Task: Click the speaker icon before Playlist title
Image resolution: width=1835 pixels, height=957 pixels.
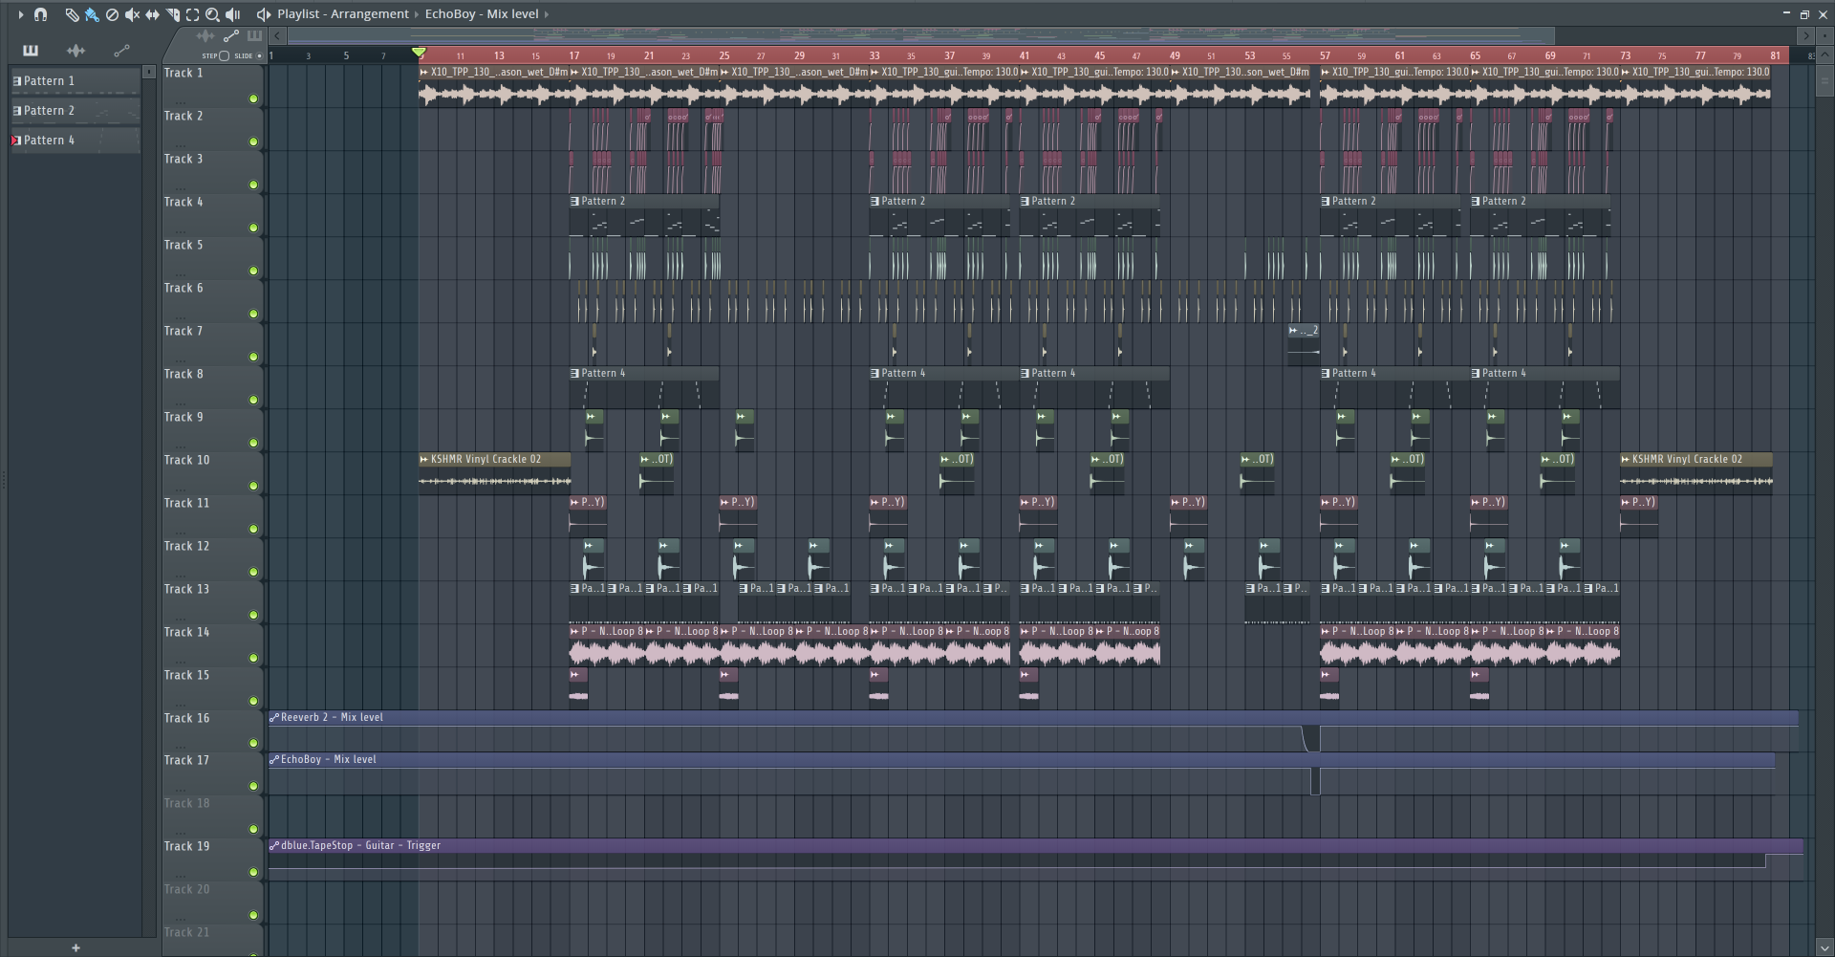Action: [x=263, y=14]
